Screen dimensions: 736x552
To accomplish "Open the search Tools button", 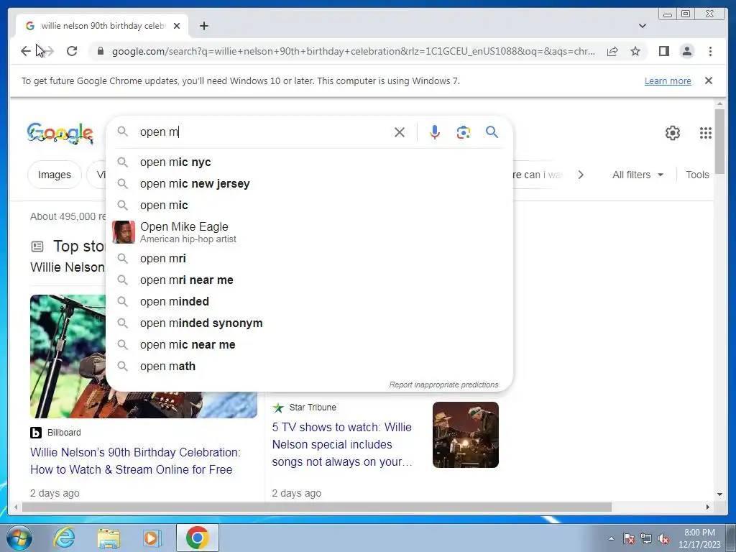I will (x=697, y=175).
